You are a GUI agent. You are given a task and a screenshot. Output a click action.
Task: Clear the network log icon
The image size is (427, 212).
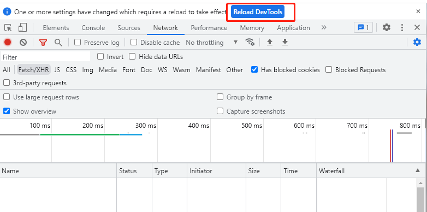pos(23,42)
